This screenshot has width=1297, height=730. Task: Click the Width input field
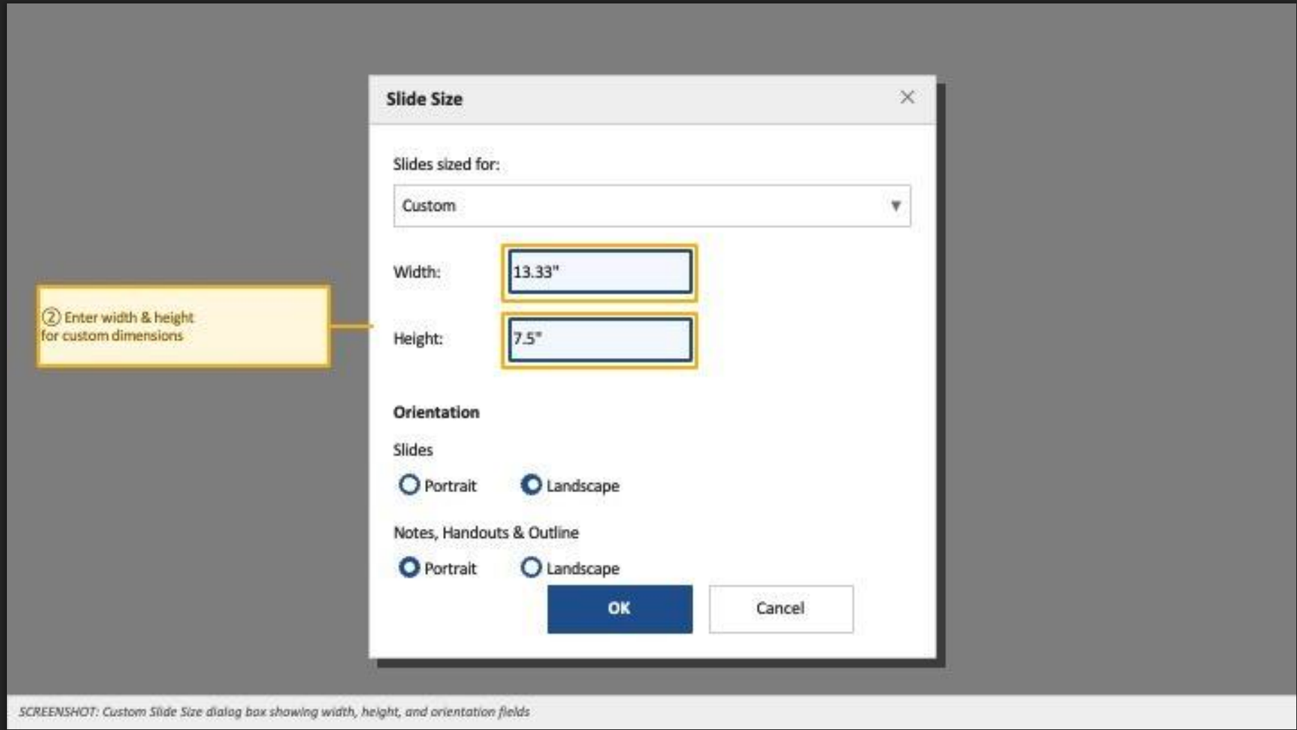coord(599,272)
